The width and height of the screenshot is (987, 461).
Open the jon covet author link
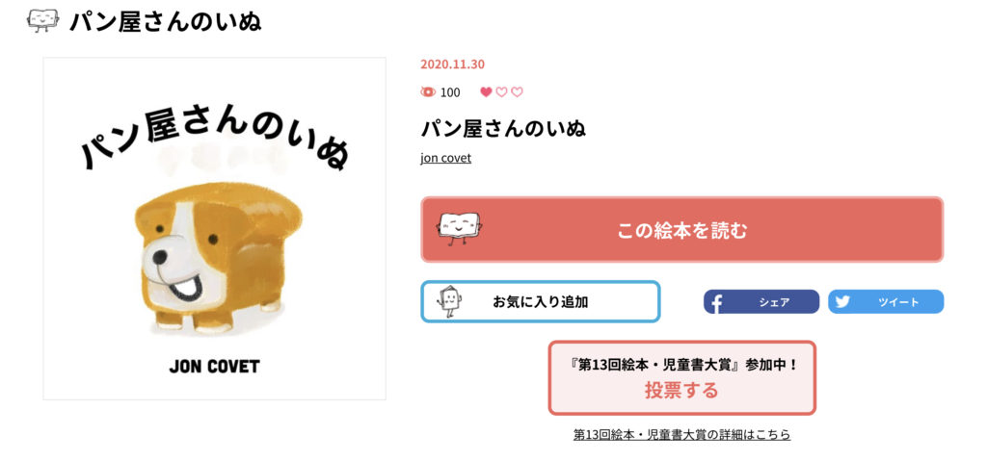[445, 158]
